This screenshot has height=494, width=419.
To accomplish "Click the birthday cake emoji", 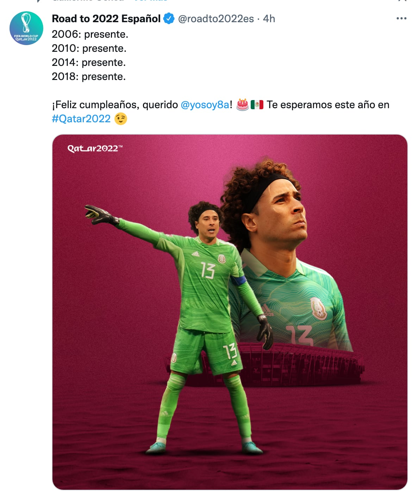I will tap(242, 105).
